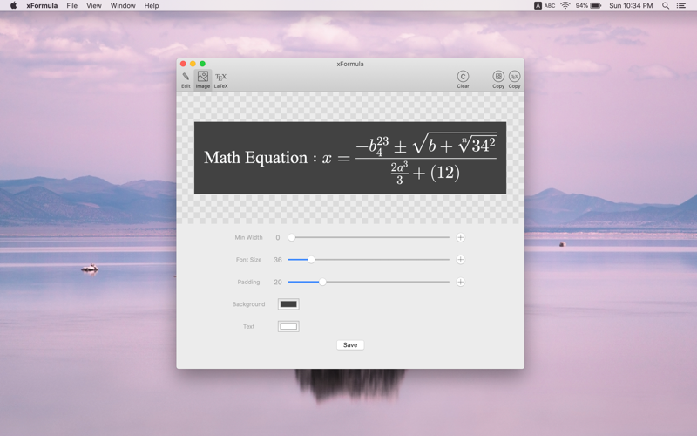Open the File menu
697x436 pixels.
tap(72, 6)
